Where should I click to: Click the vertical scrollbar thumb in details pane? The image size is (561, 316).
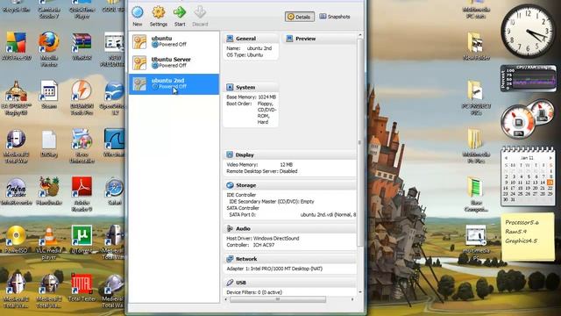[360, 142]
